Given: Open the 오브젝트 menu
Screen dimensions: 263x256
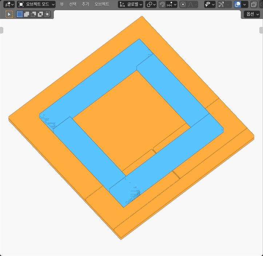Looking at the screenshot, I should 101,4.
